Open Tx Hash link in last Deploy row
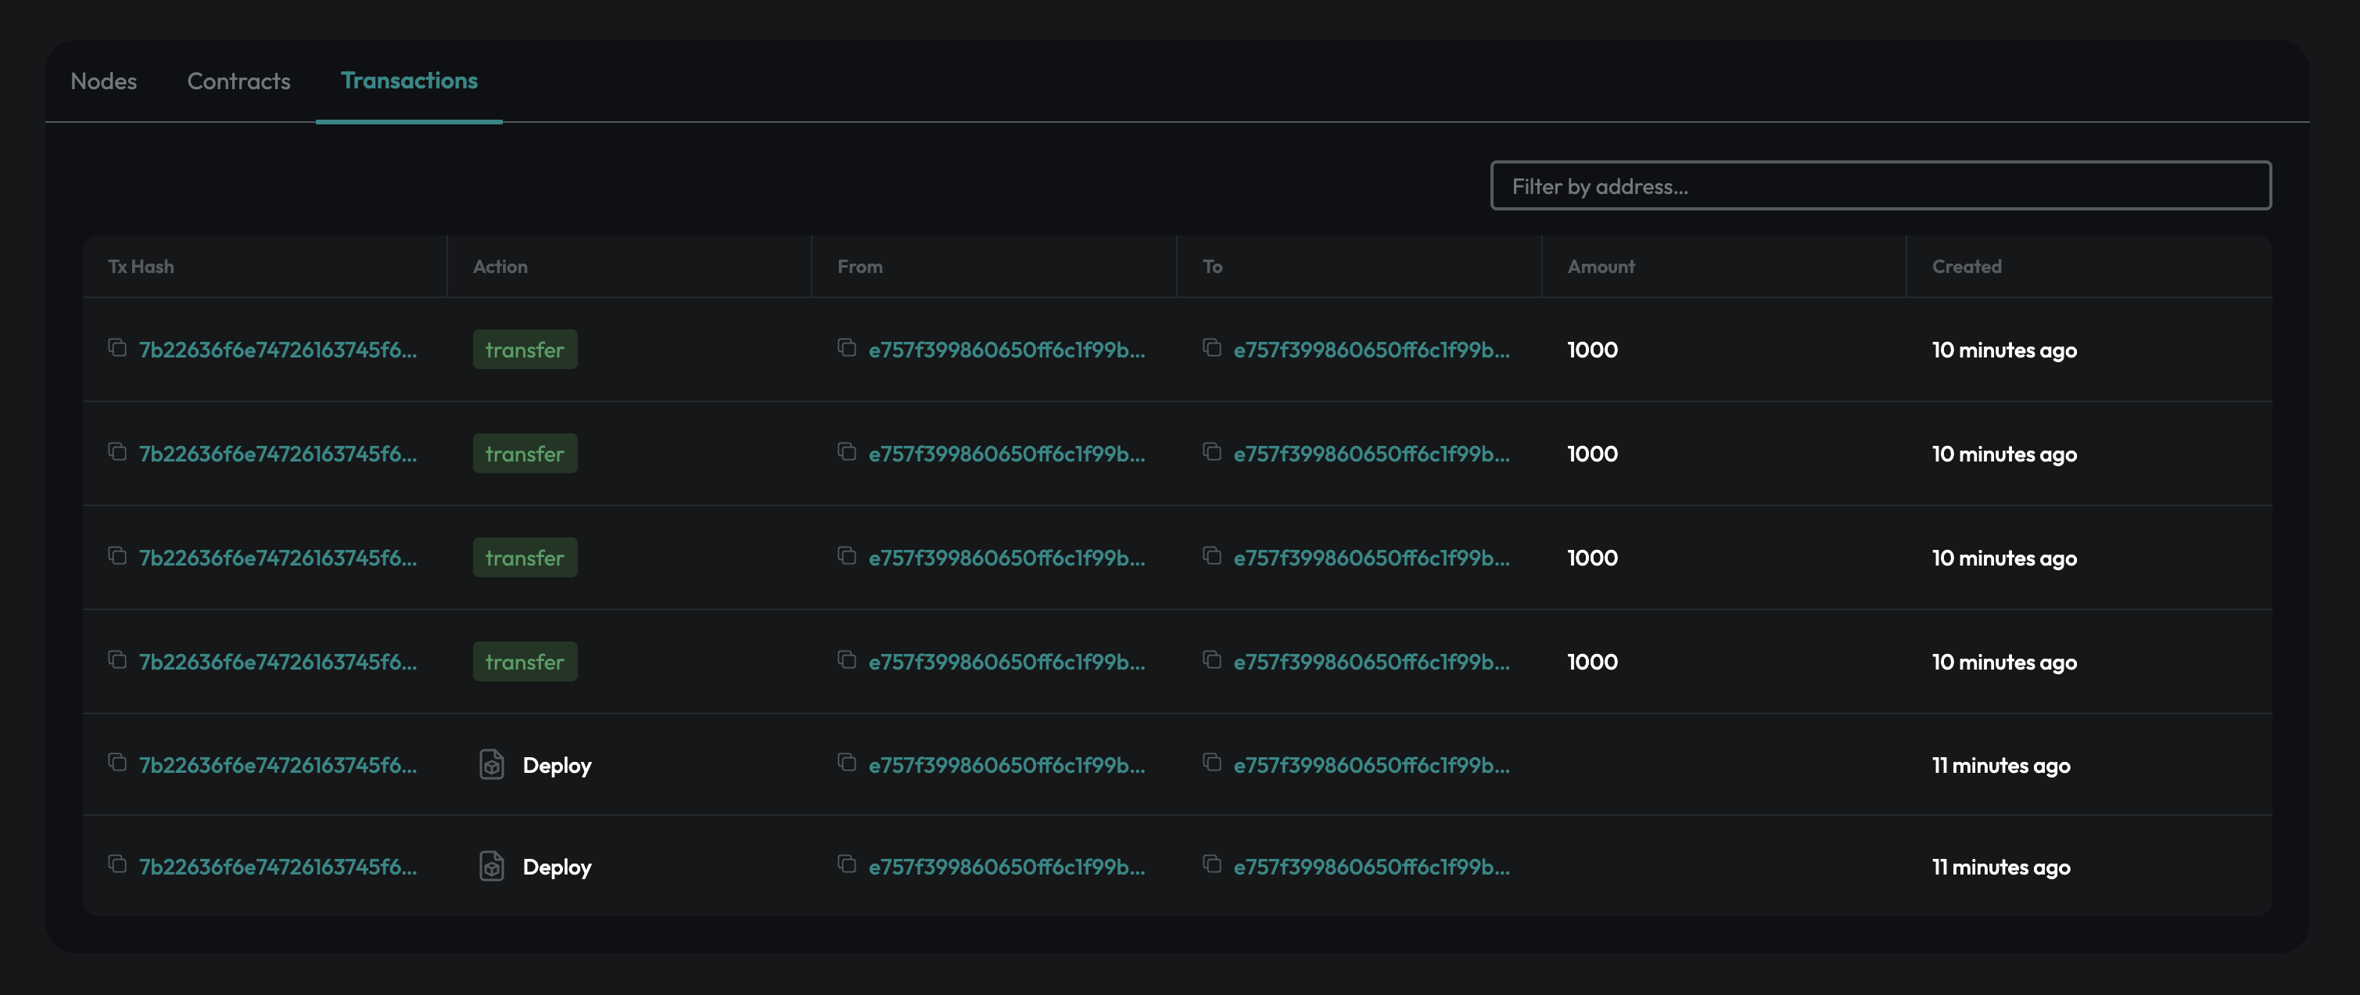This screenshot has height=995, width=2360. tap(278, 867)
